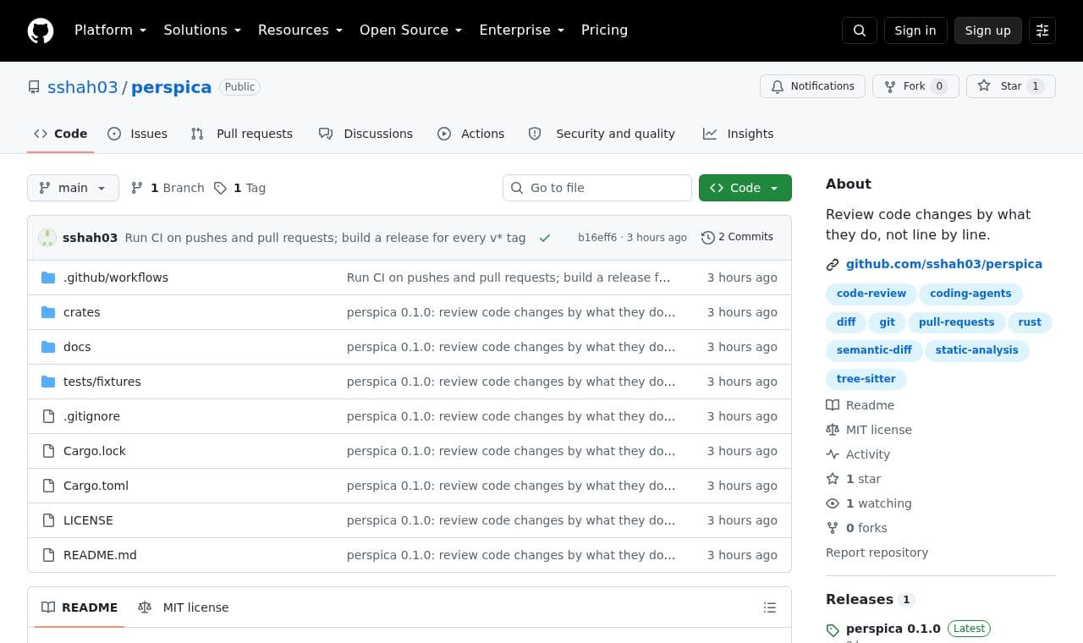
Task: Click the header search magnifier icon
Action: click(860, 30)
